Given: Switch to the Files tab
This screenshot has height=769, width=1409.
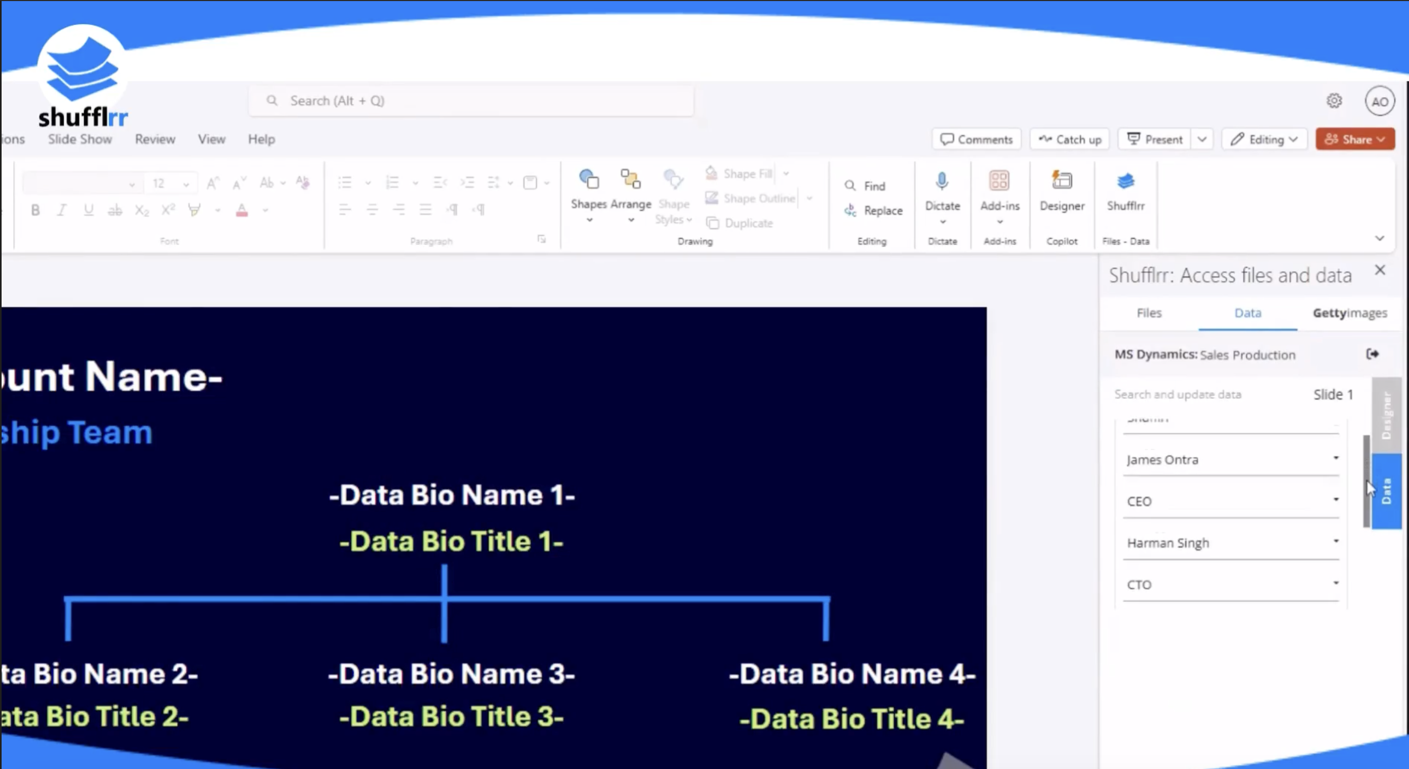Looking at the screenshot, I should pos(1149,313).
